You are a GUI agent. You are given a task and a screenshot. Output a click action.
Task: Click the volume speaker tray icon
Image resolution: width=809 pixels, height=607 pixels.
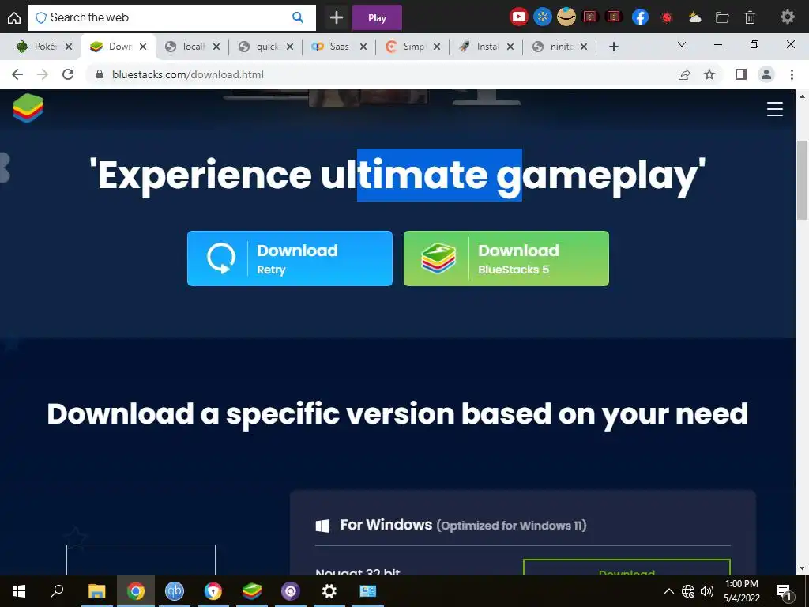(707, 591)
